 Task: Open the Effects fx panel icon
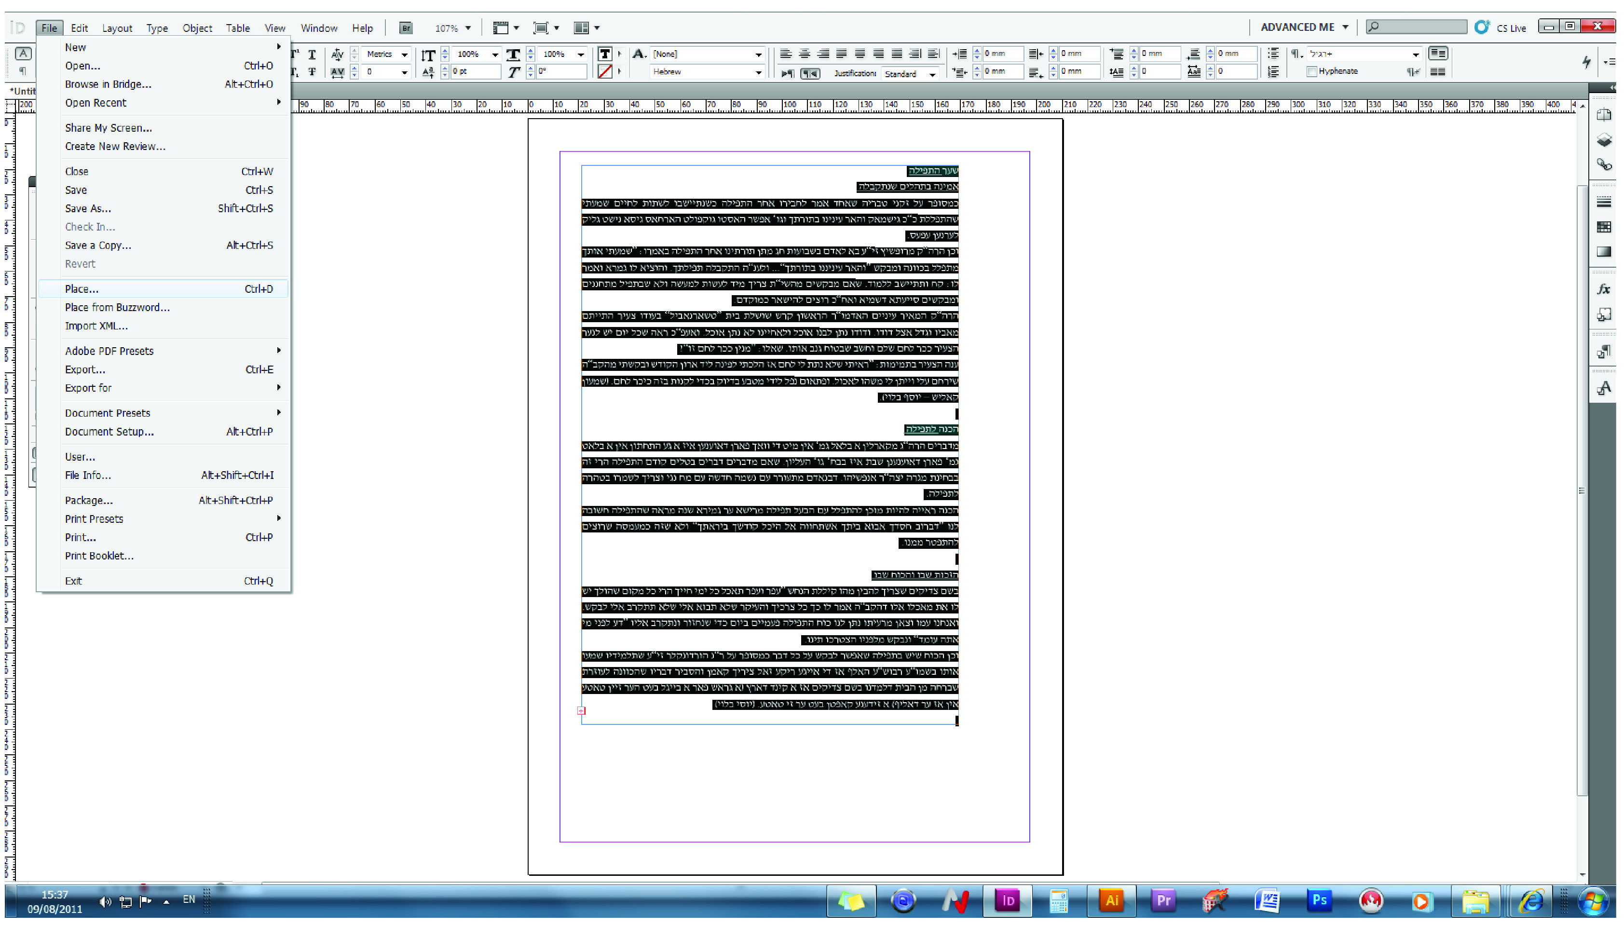click(x=1603, y=289)
